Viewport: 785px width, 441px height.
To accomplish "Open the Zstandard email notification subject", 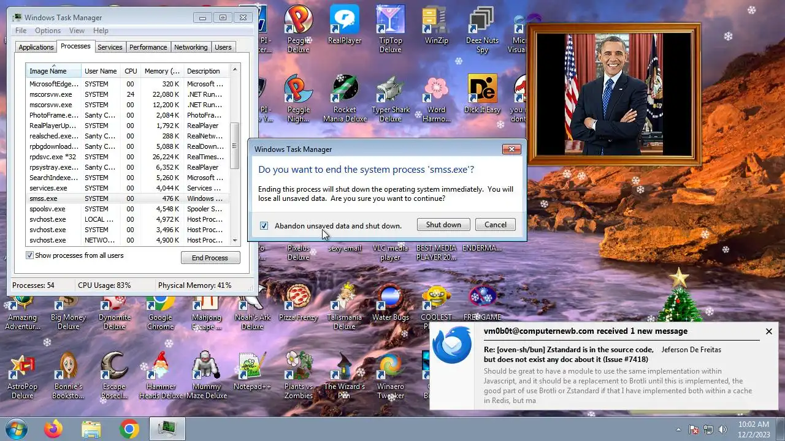I will (x=569, y=355).
